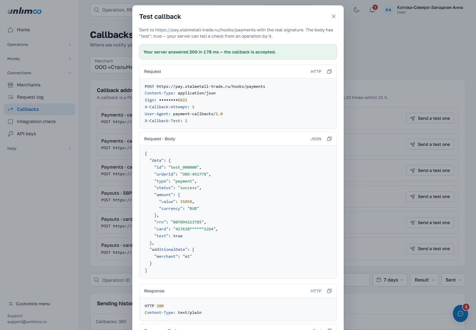Click the masked Sign header value
The image size is (476, 330).
173,100
